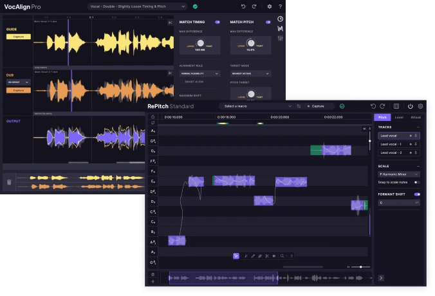Click the A#3 pitch note block
The width and height of the screenshot is (435, 296).
coord(177,241)
